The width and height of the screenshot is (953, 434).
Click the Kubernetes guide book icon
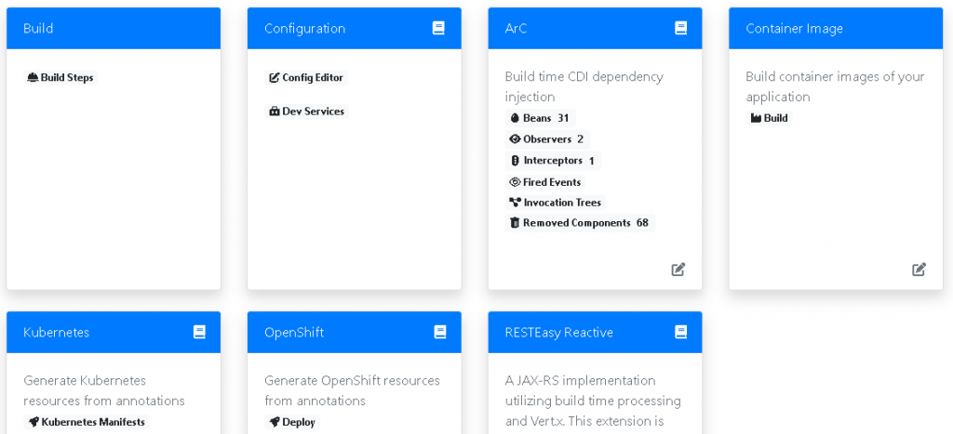click(x=199, y=332)
